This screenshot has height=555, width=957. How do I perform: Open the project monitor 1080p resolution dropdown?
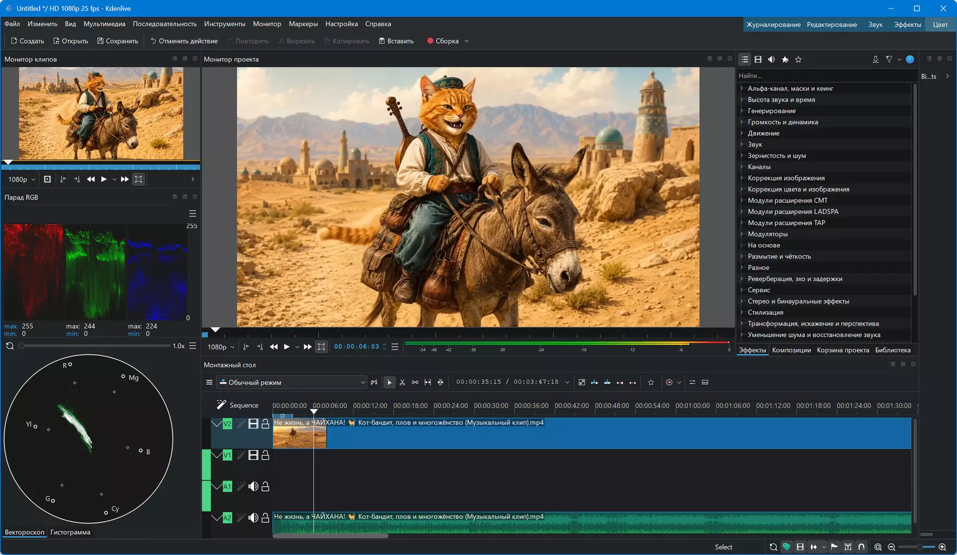pos(221,347)
